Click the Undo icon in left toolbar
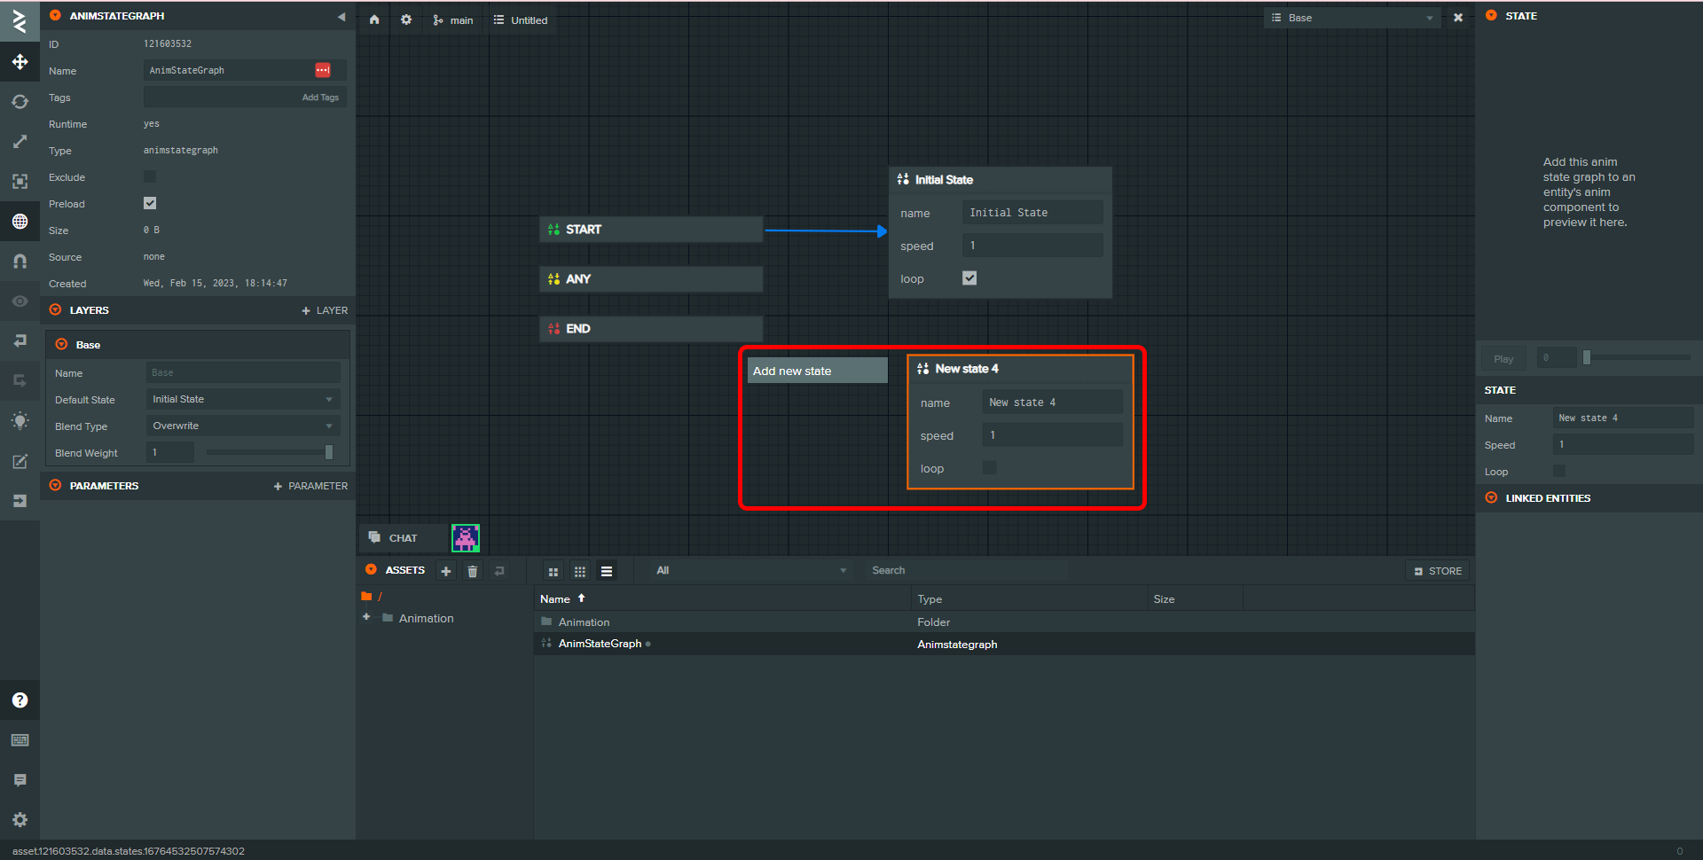Viewport: 1703px width, 860px height. point(20,341)
